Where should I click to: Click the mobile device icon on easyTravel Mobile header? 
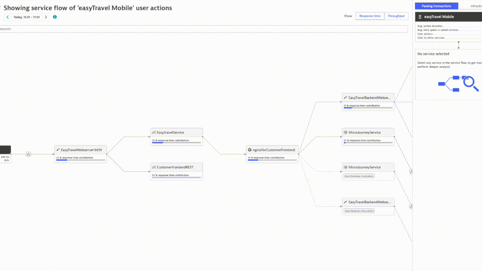(x=420, y=17)
